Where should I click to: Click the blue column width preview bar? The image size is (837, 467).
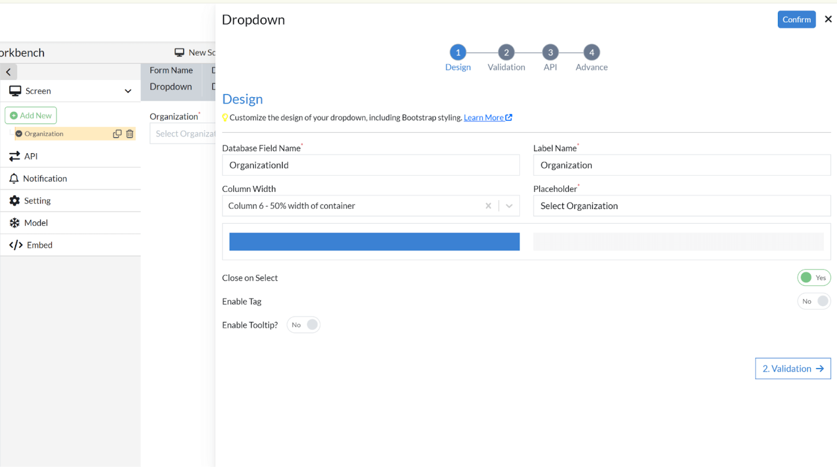pyautogui.click(x=374, y=242)
